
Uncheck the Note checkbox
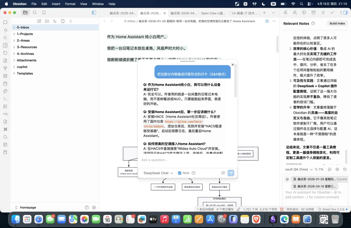pos(179,173)
